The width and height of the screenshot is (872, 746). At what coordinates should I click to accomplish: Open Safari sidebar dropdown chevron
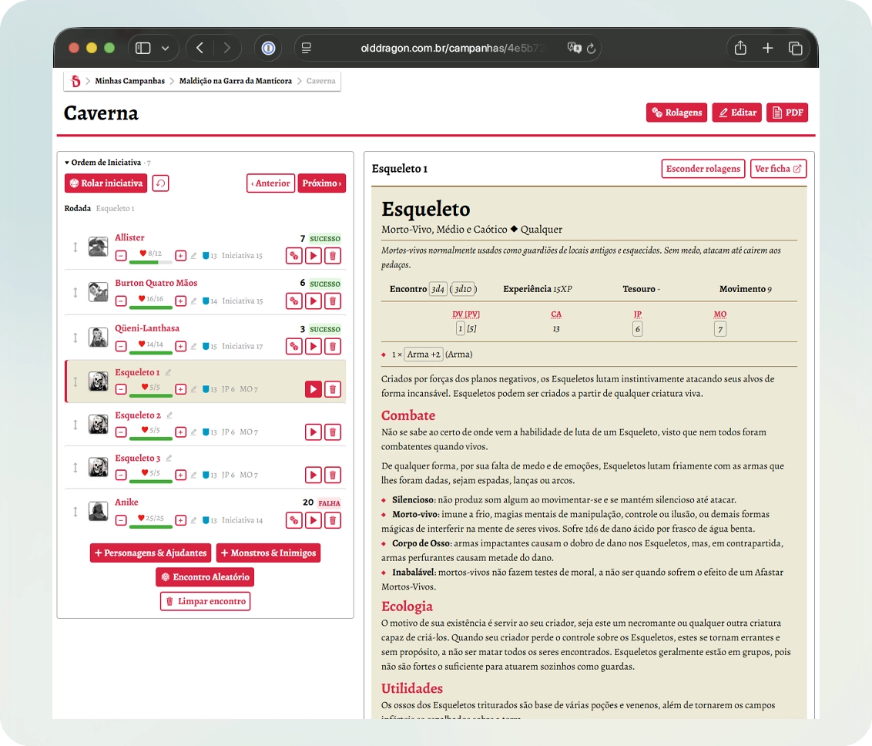165,49
